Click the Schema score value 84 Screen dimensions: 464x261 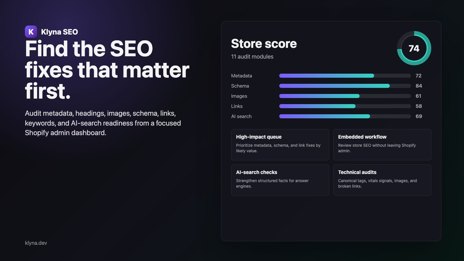(419, 86)
